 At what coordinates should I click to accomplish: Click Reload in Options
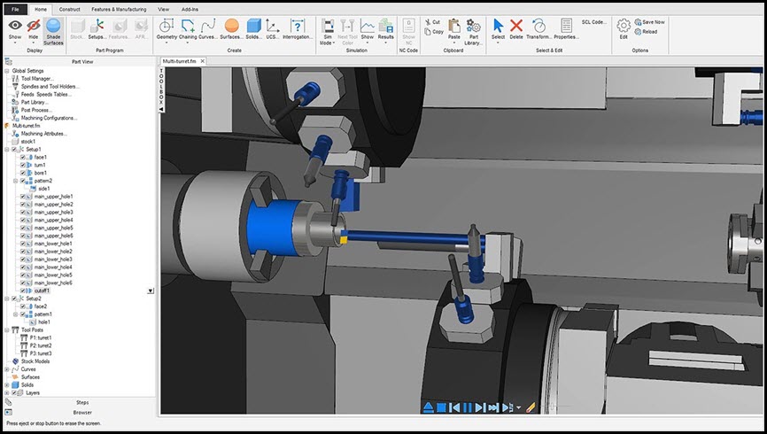click(x=646, y=32)
